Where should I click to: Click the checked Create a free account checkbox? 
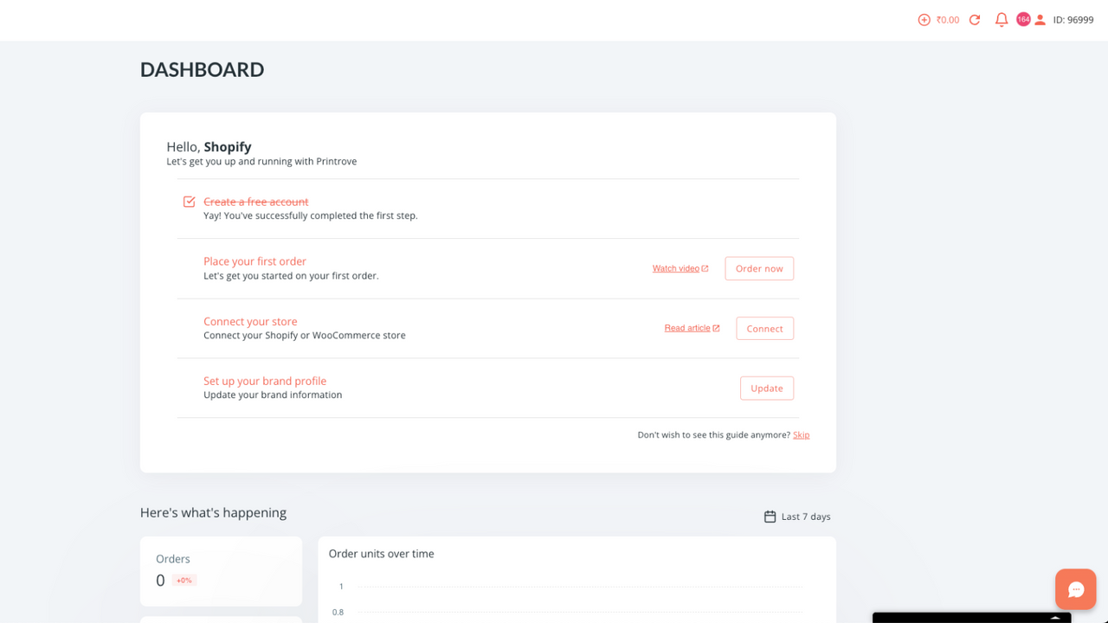point(189,202)
